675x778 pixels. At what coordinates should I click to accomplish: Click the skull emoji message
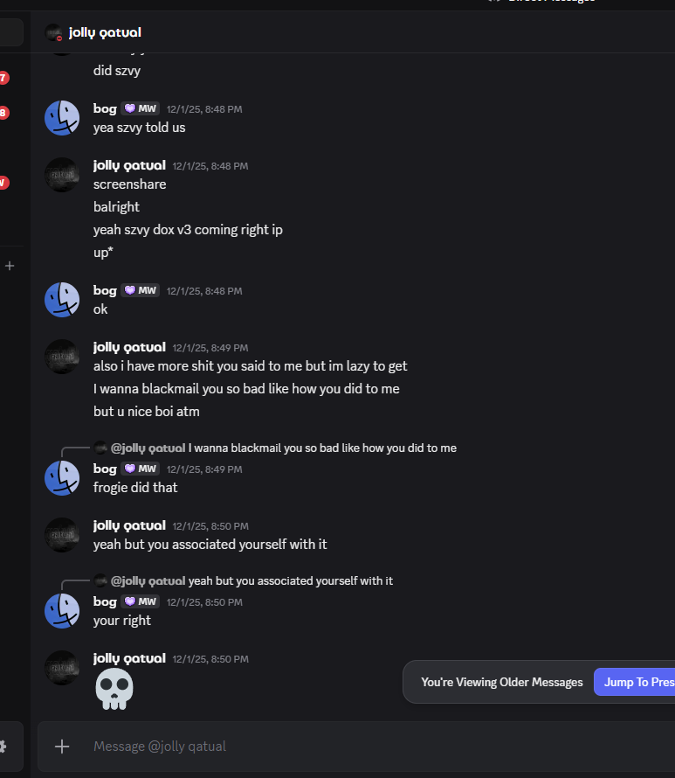[114, 689]
